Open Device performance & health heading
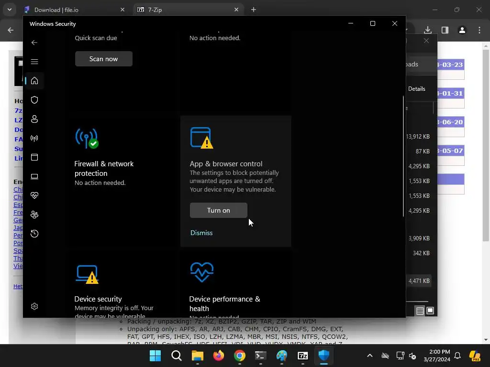 point(225,303)
